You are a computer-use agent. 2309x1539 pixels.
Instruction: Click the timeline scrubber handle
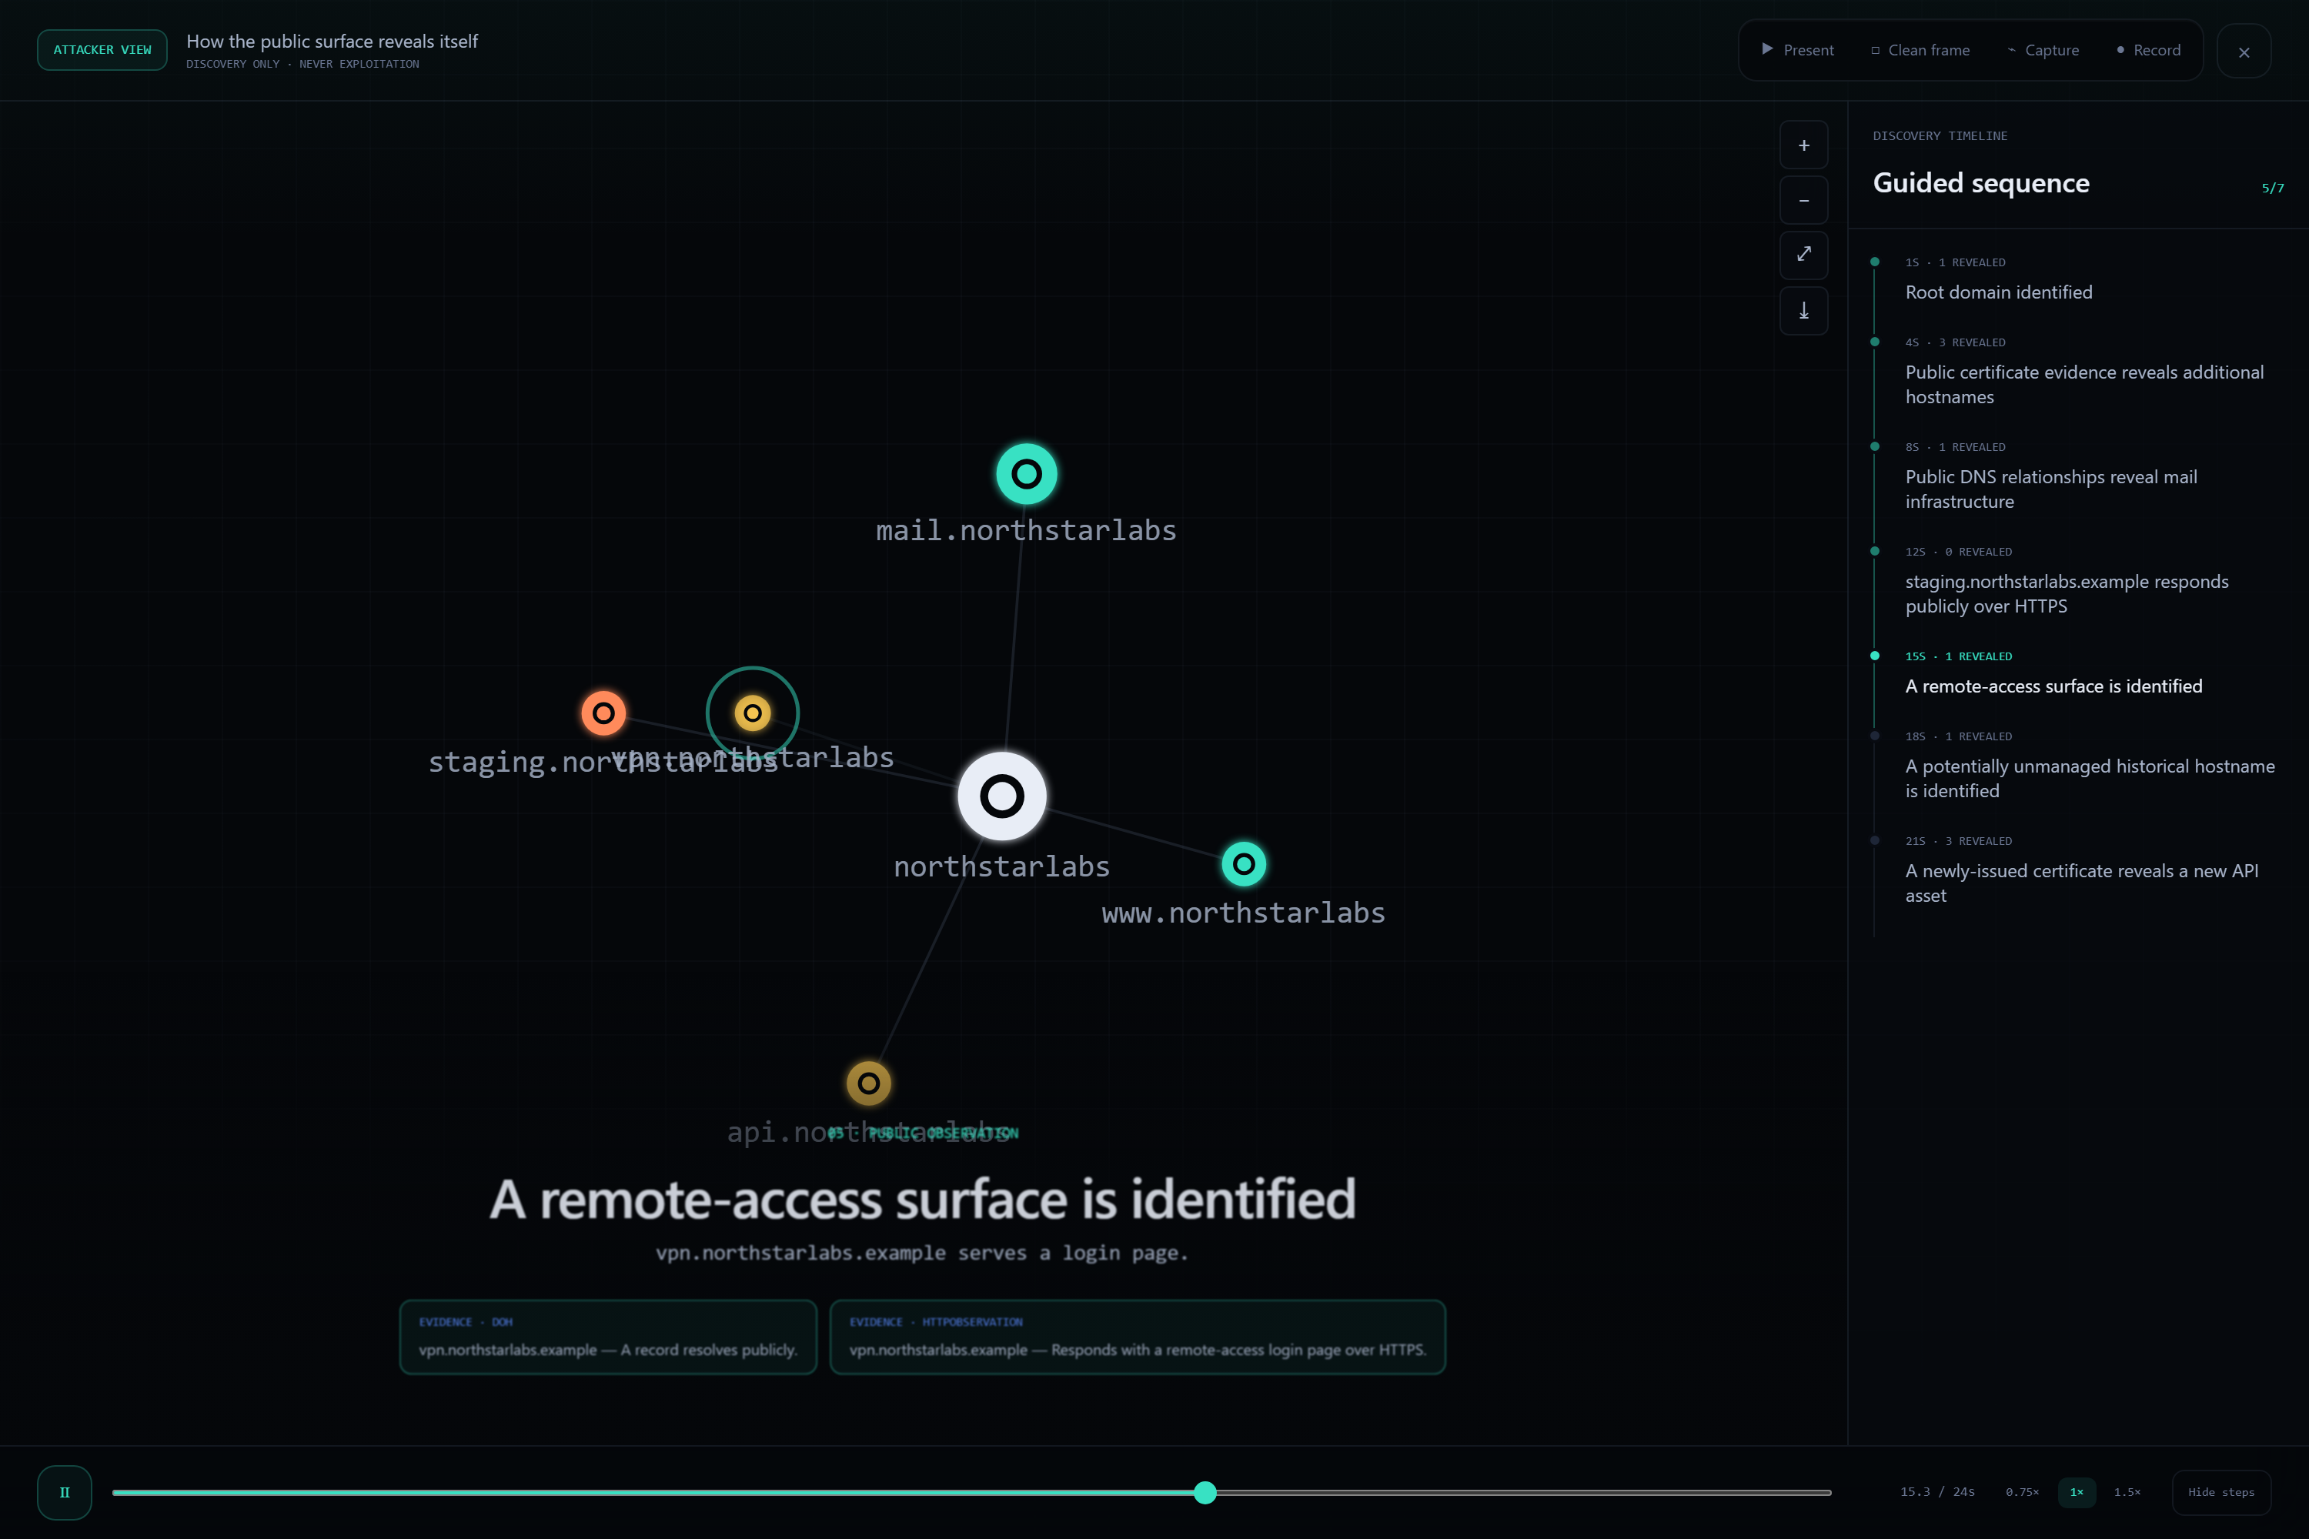pos(1205,1492)
